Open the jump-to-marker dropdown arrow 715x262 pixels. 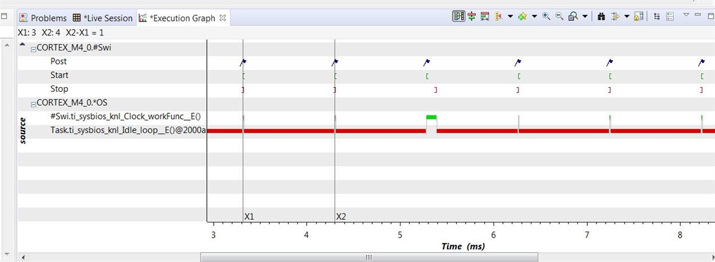click(x=510, y=16)
